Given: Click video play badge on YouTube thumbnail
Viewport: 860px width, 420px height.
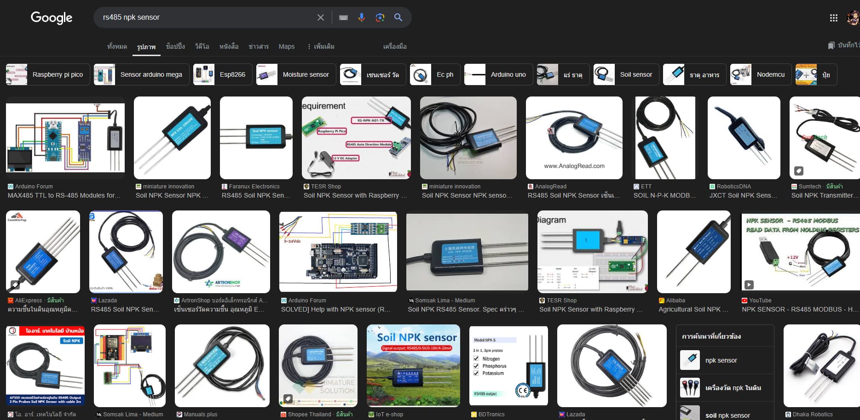Looking at the screenshot, I should pyautogui.click(x=749, y=285).
